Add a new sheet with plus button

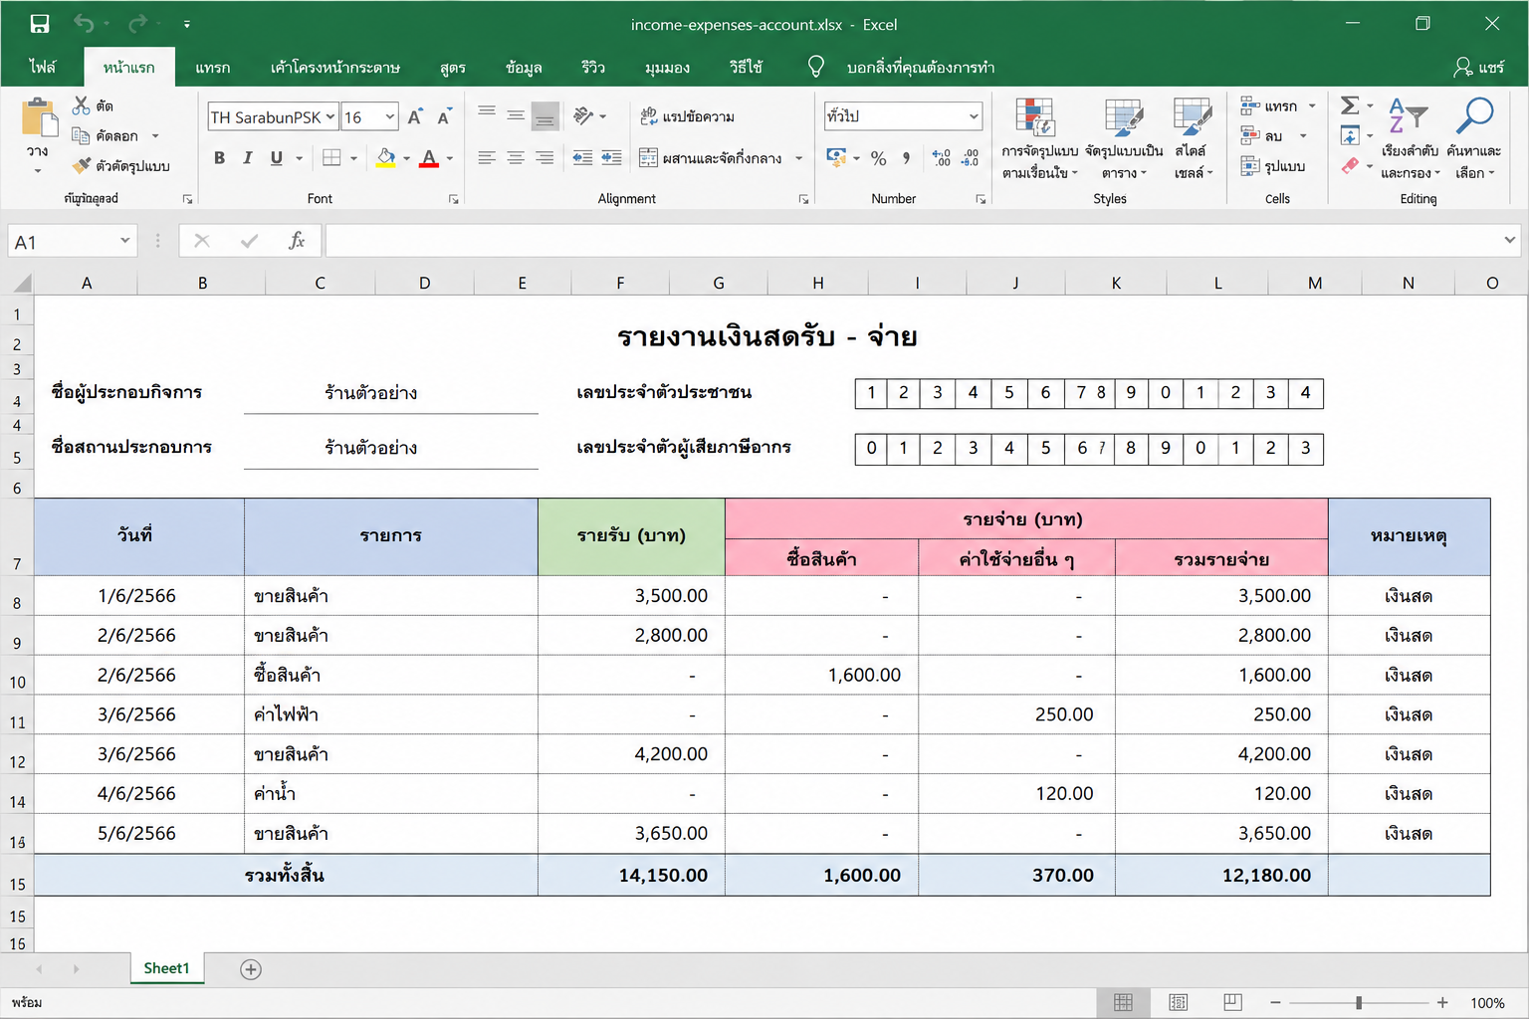(251, 969)
